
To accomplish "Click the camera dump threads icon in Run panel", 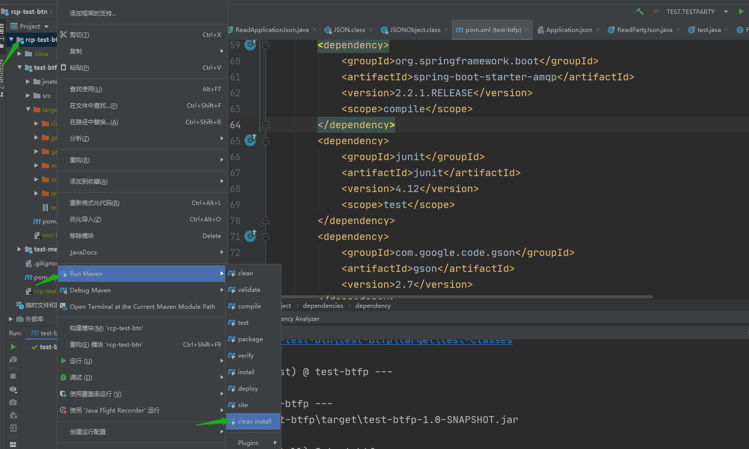I will pyautogui.click(x=13, y=402).
